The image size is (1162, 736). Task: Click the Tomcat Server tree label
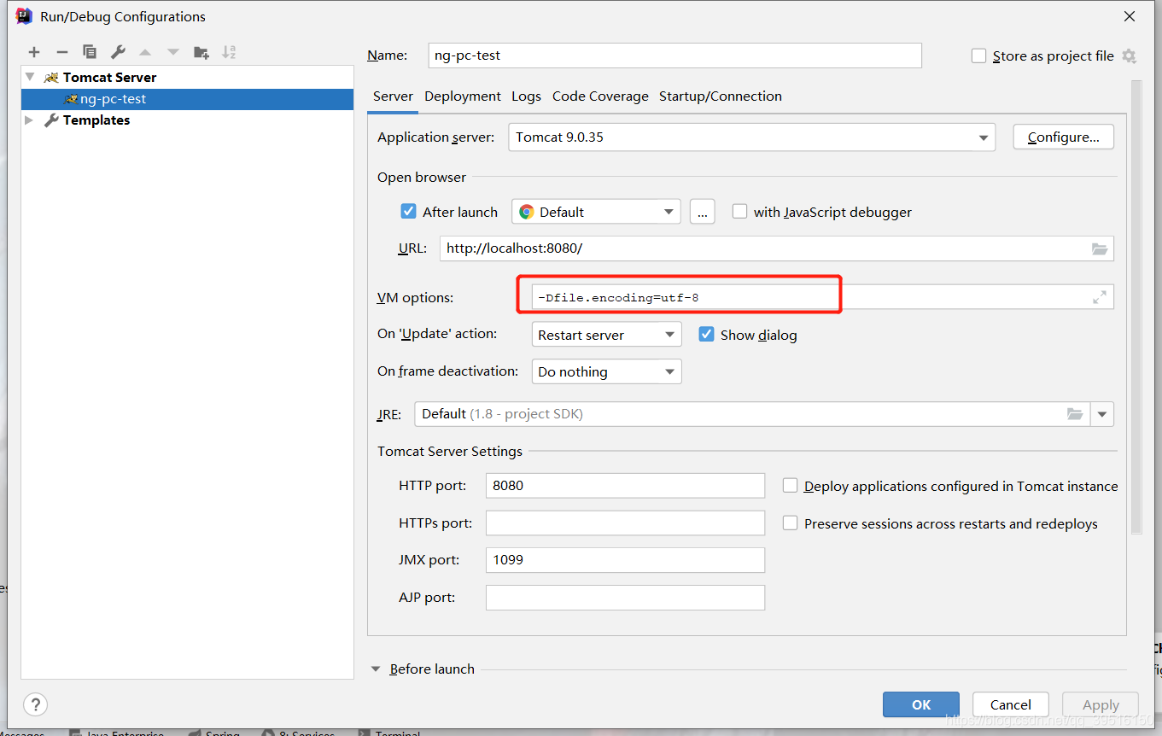pos(109,77)
